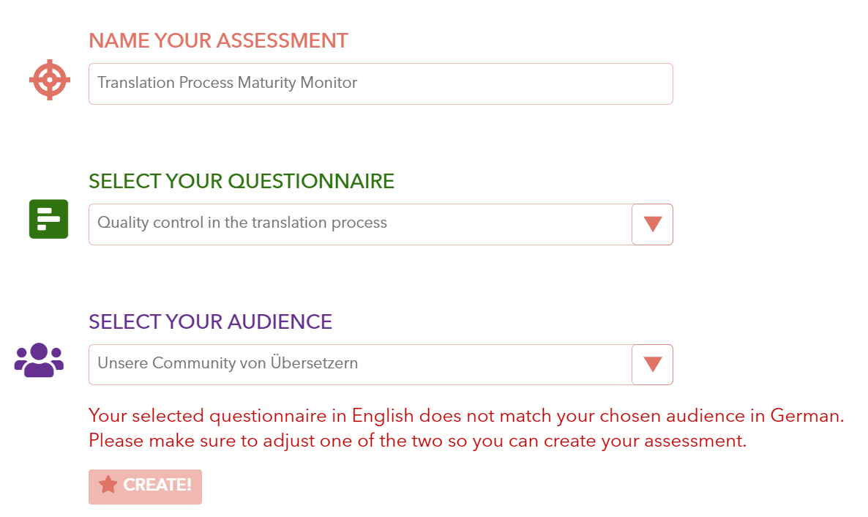Click the 'Please make sure to adjust' warning line
The image size is (868, 517).
[x=417, y=441]
